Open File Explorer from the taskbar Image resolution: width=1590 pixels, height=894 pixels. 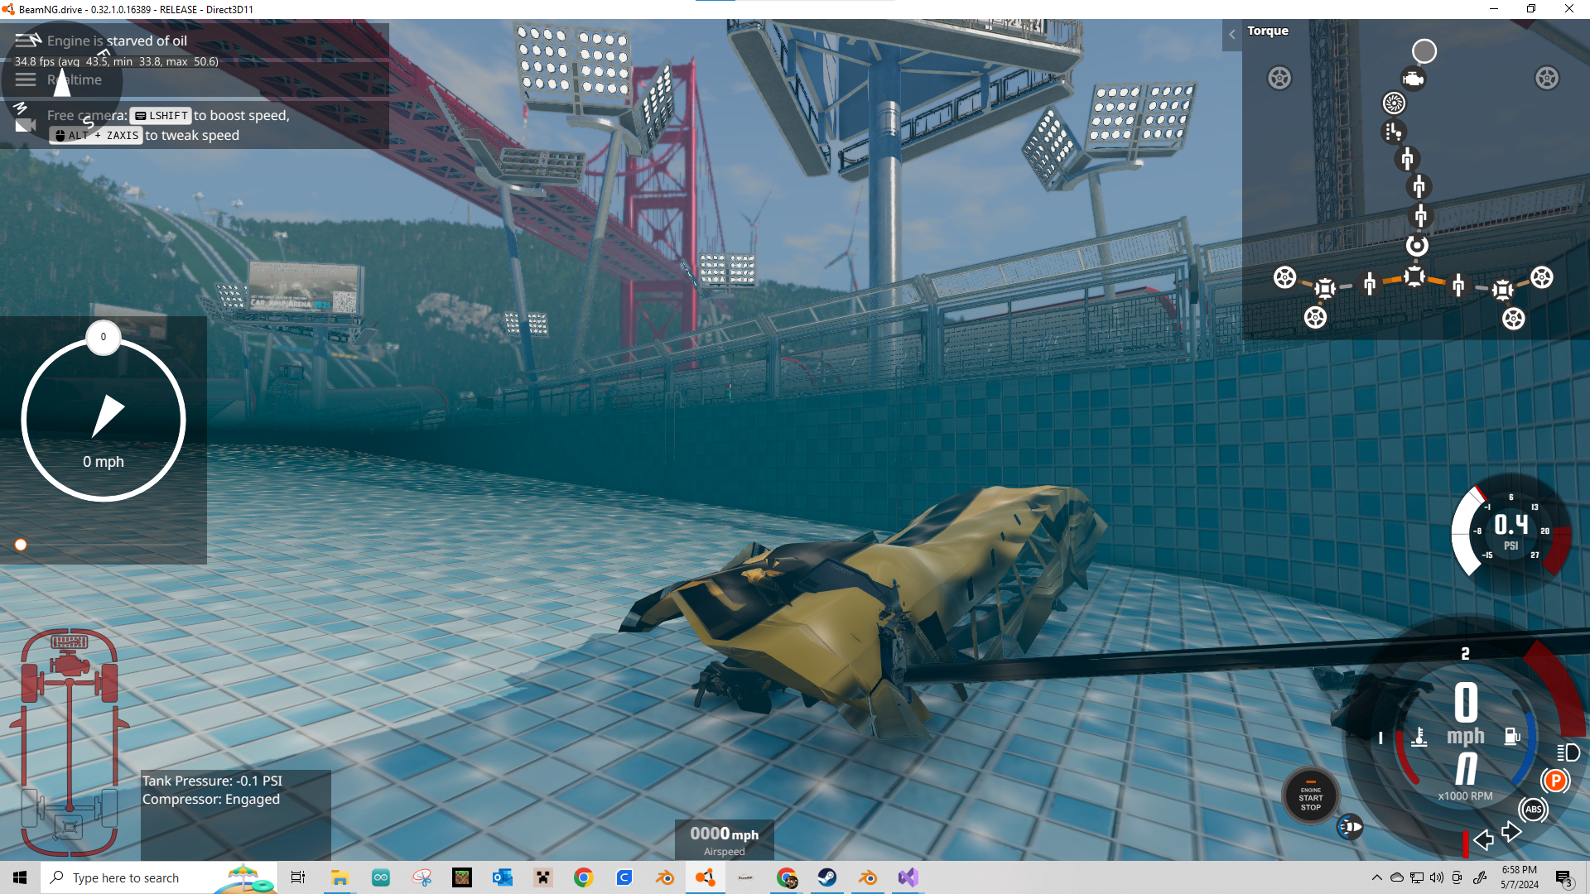click(340, 877)
